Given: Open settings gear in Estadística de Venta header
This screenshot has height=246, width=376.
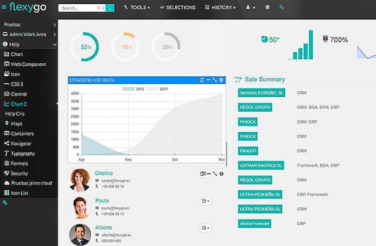Looking at the screenshot, I should point(221,80).
